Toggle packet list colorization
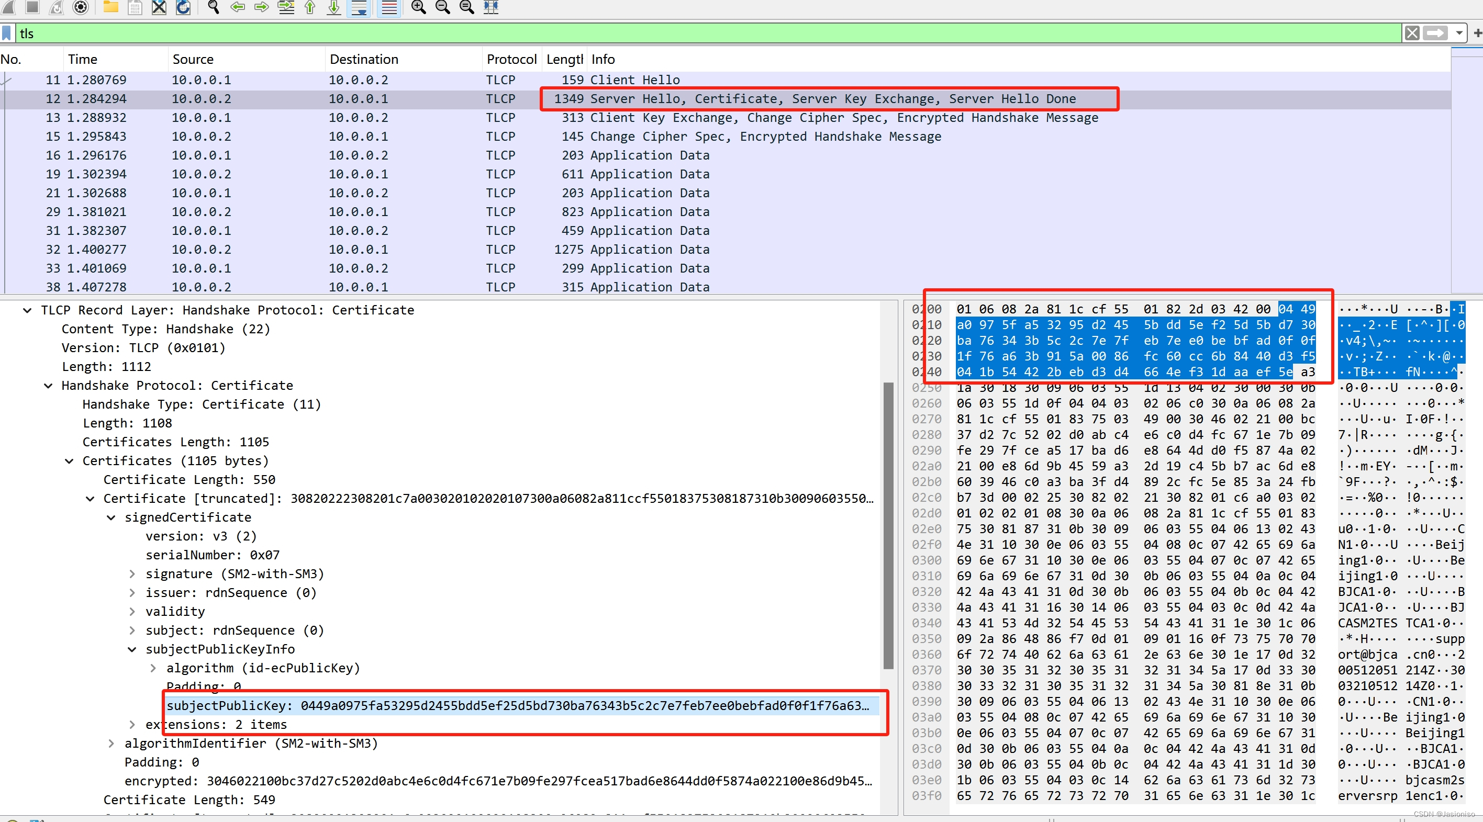 click(x=389, y=7)
